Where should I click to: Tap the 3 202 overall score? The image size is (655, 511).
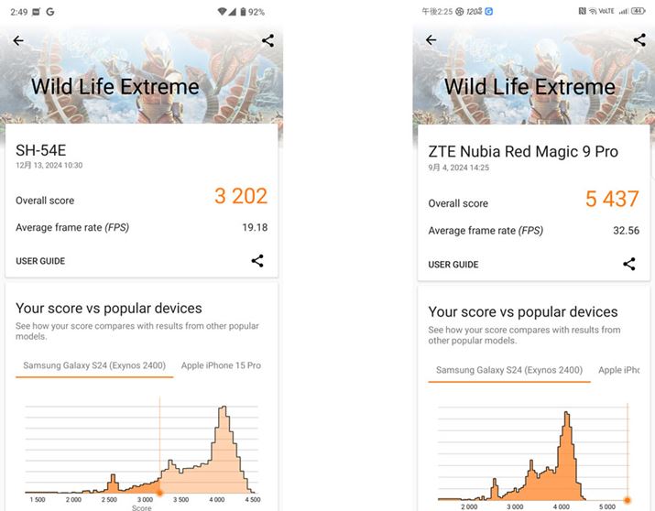(241, 196)
